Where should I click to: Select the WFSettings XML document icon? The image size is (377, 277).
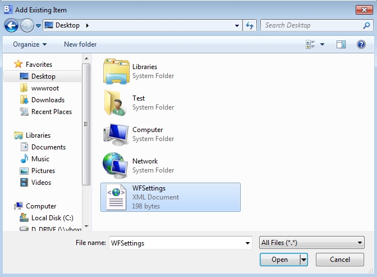coord(116,197)
